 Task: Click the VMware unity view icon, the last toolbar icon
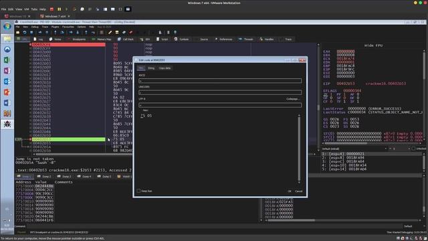click(x=128, y=9)
